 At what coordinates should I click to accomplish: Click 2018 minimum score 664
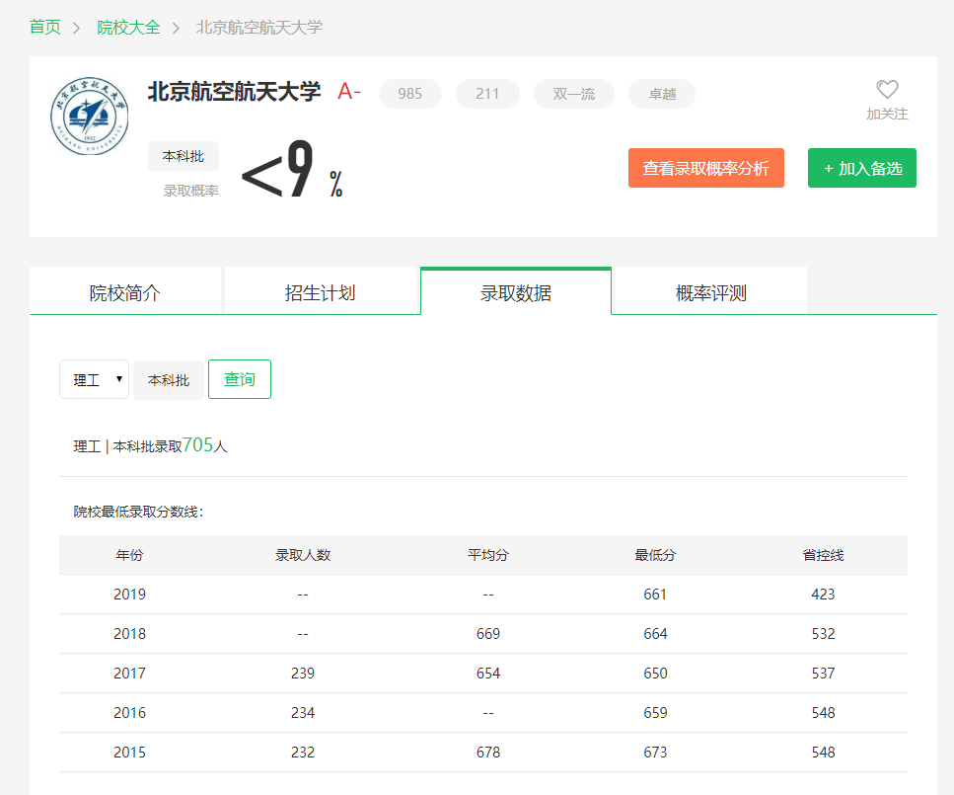click(x=655, y=634)
